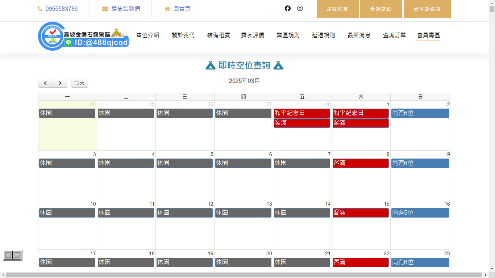This screenshot has height=278, width=495.
Task: Jump to today with 今天 button
Action: pyautogui.click(x=79, y=83)
